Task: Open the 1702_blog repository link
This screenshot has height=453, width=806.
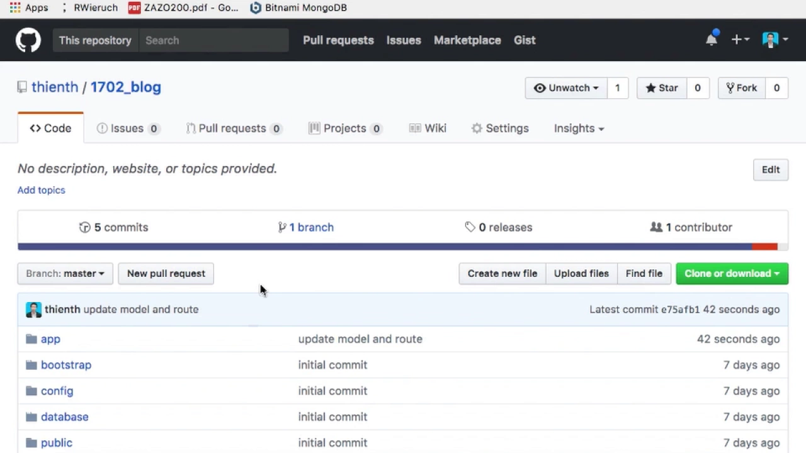Action: click(x=126, y=87)
